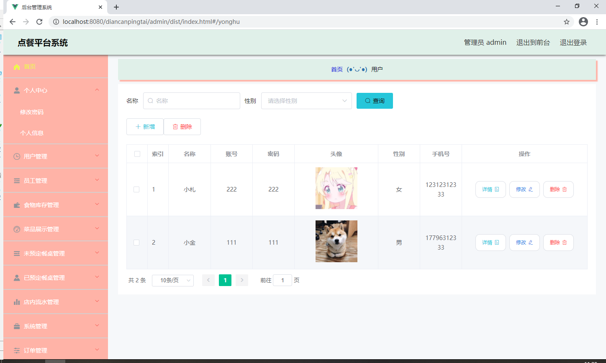This screenshot has width=606, height=363.
Task: Click 退出登录 in the top bar
Action: [573, 42]
